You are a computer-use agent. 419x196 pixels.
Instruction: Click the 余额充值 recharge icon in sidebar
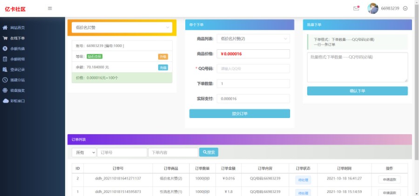[5, 48]
